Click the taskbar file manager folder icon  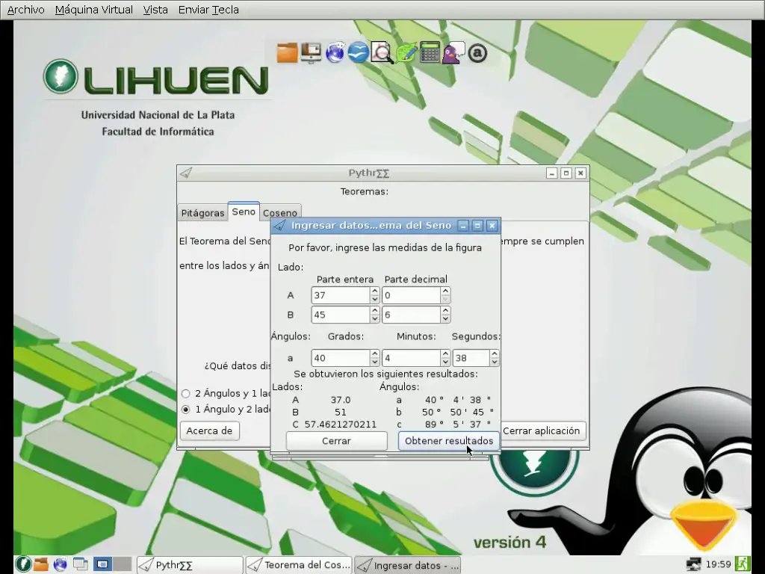coord(41,564)
